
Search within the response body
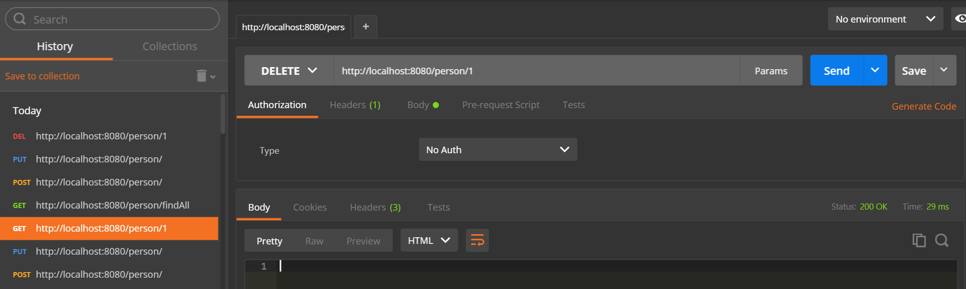(x=941, y=240)
